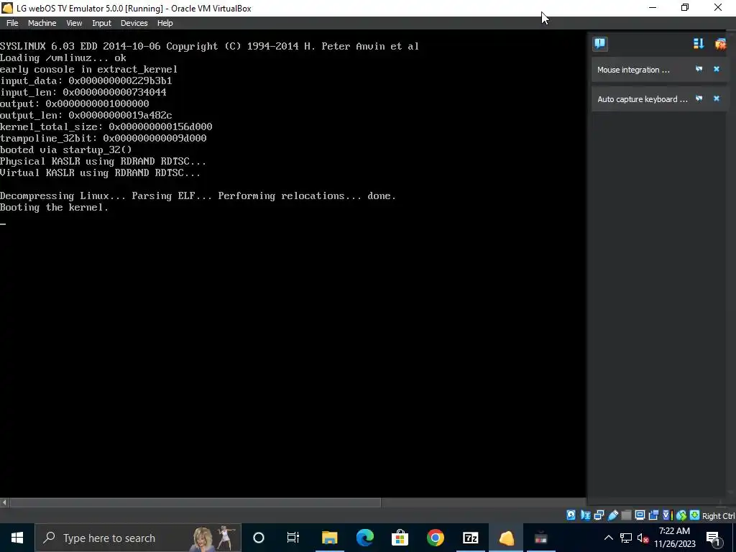This screenshot has height=552, width=736.
Task: Click the taskbar search box
Action: pos(138,538)
